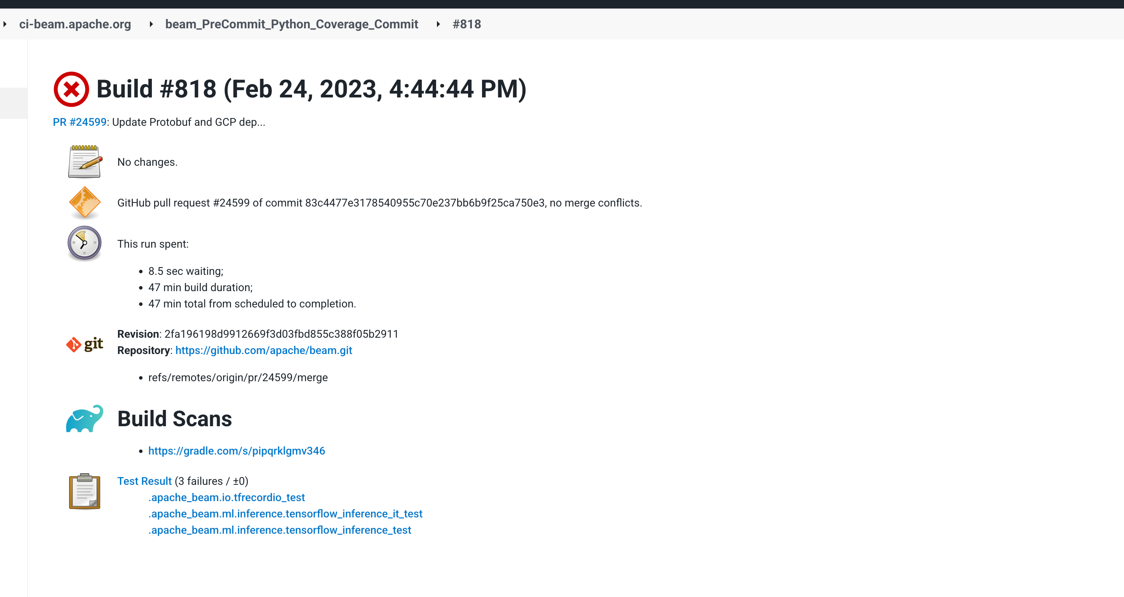Expand the arrow before ci-beam.apache.org breadcrumb
Image resolution: width=1124 pixels, height=597 pixels.
coord(5,24)
